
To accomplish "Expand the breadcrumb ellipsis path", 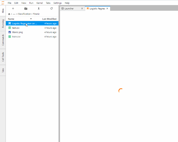I will coord(14,14).
